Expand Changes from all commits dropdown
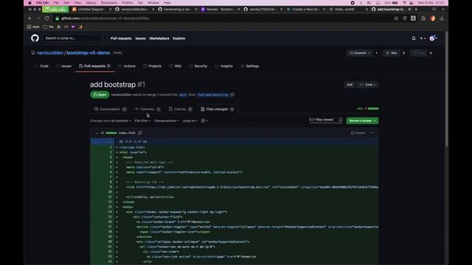Screen dimensions: 472x265 tap(110, 121)
